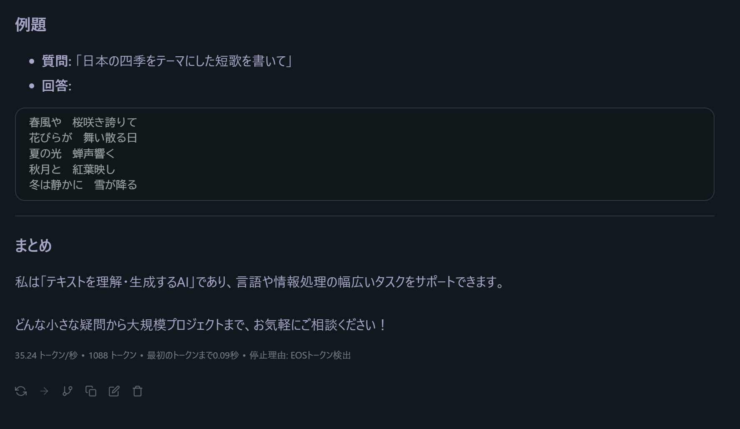Click the 1088 トークン count stat
The width and height of the screenshot is (740, 429).
click(x=113, y=355)
